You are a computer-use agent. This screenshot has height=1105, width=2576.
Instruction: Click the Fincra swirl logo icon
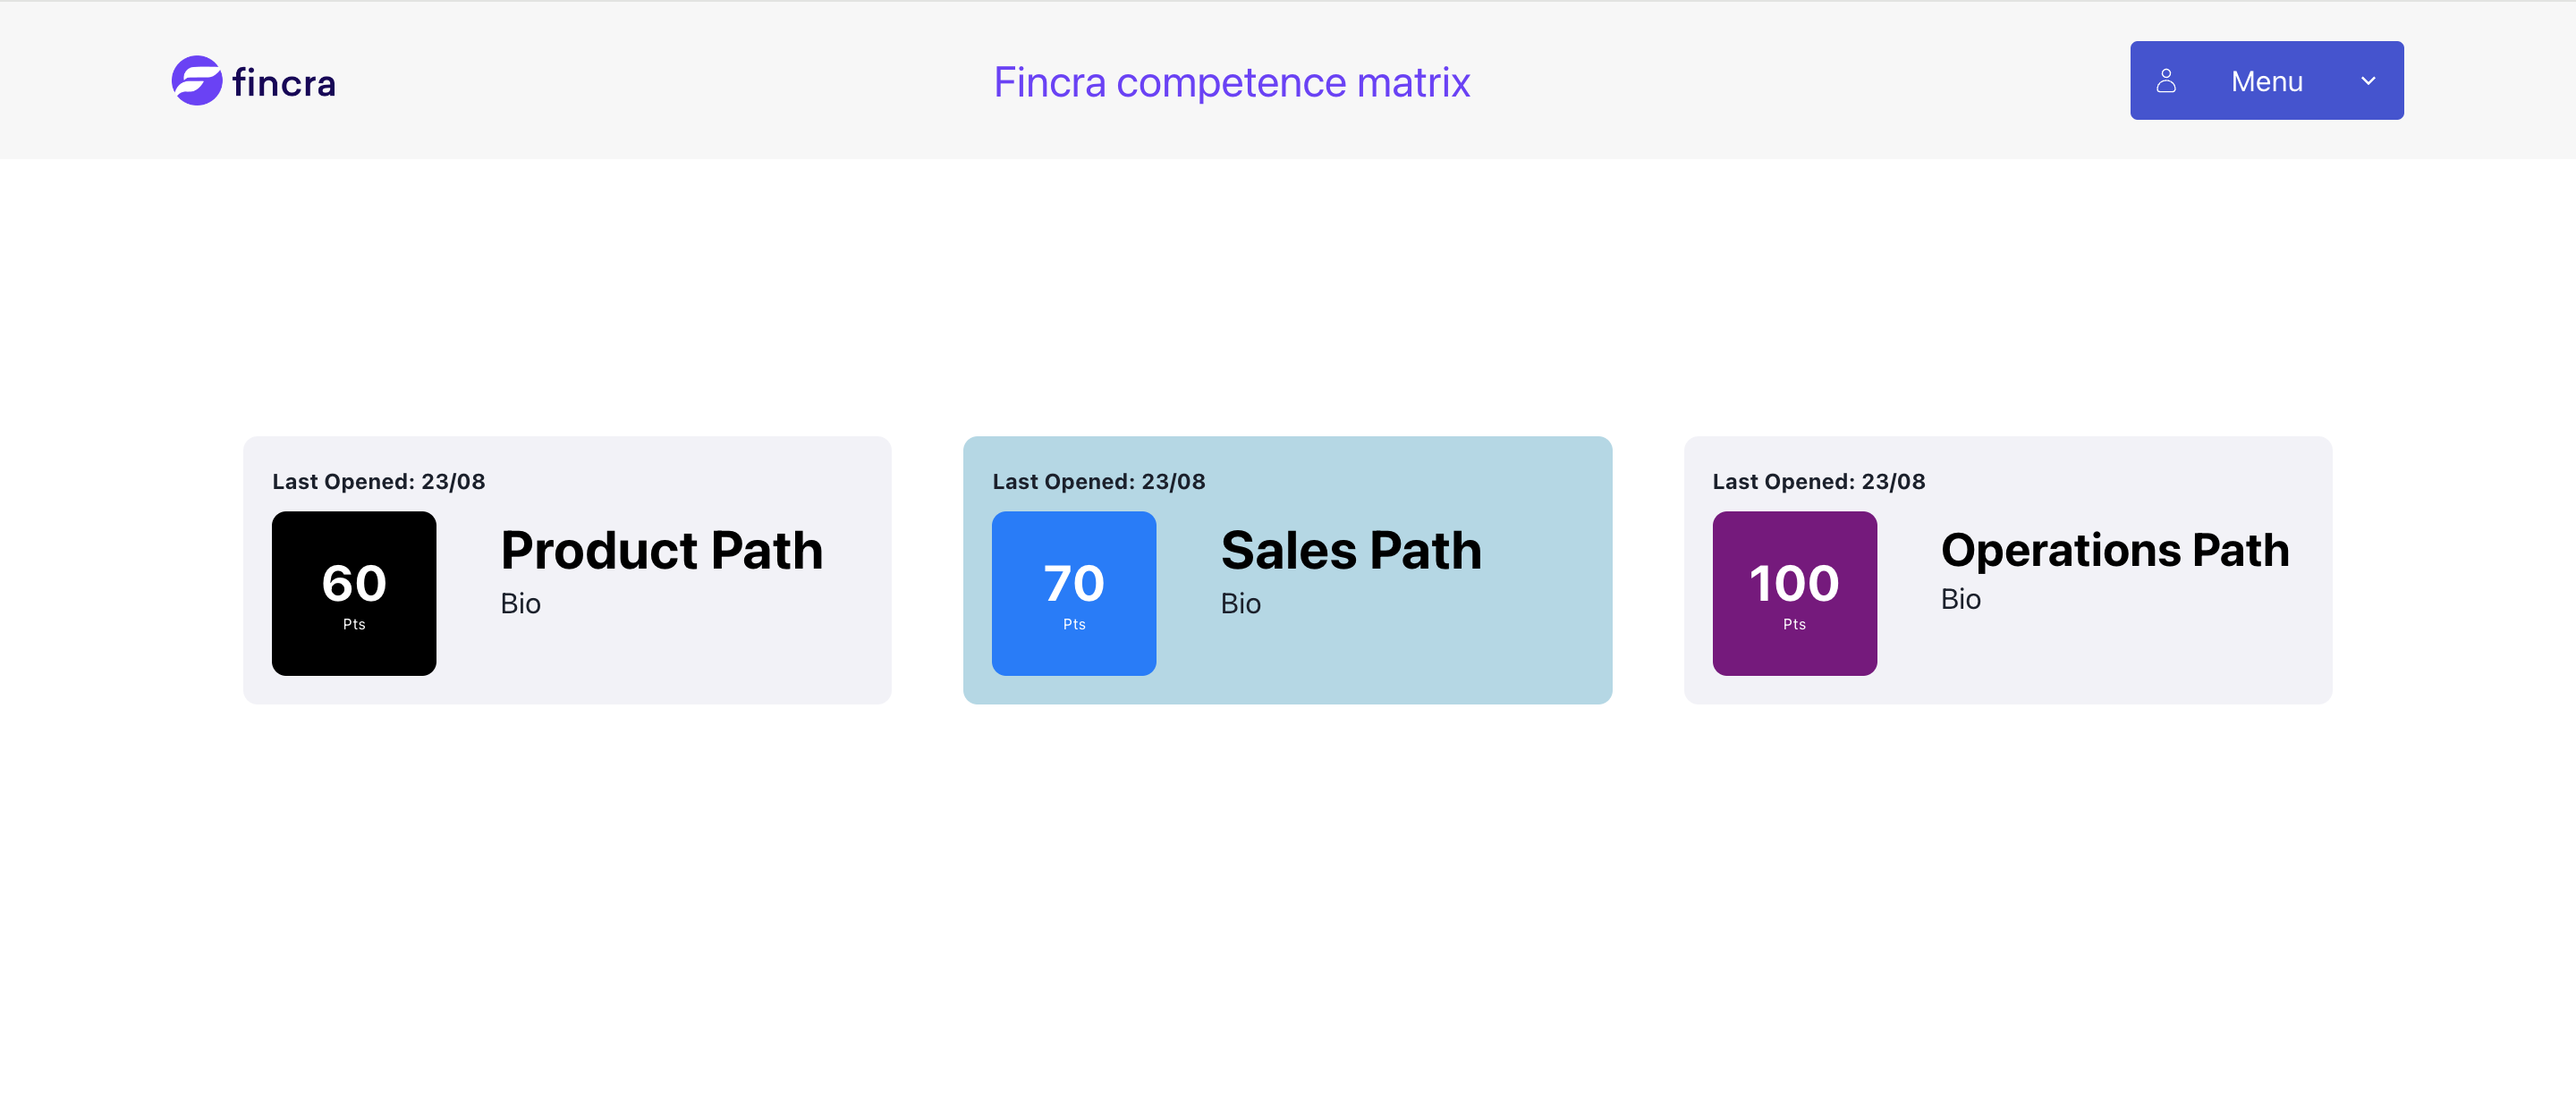[196, 81]
